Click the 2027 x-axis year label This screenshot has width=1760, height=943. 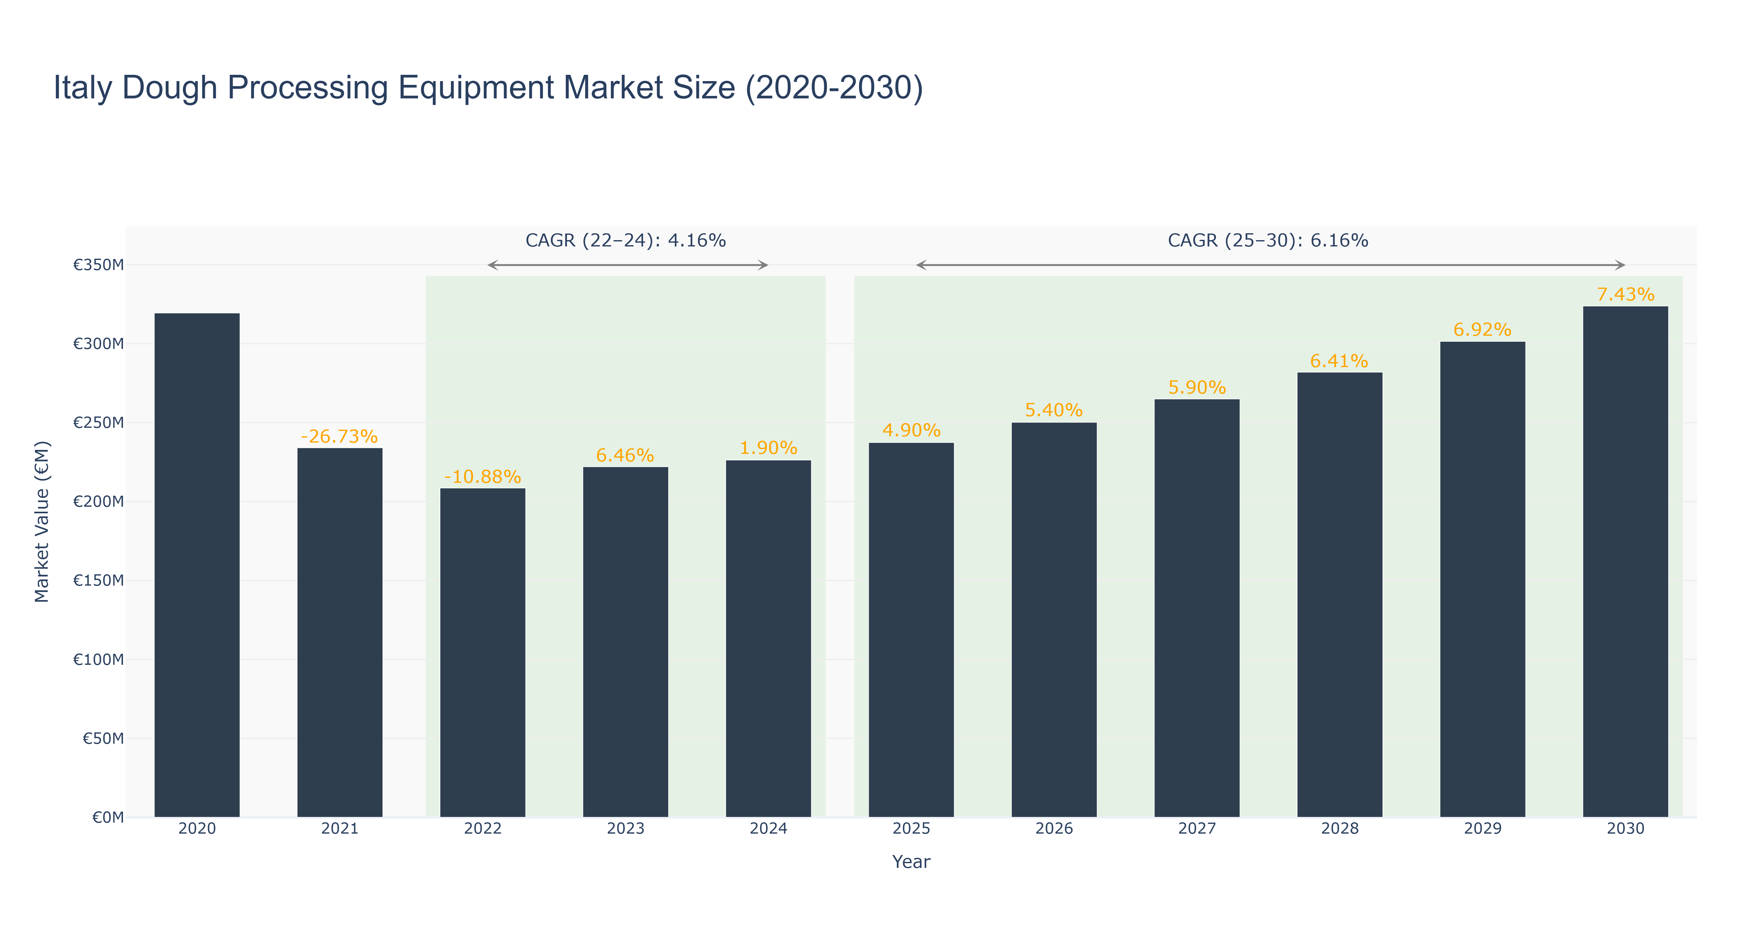click(x=1196, y=829)
